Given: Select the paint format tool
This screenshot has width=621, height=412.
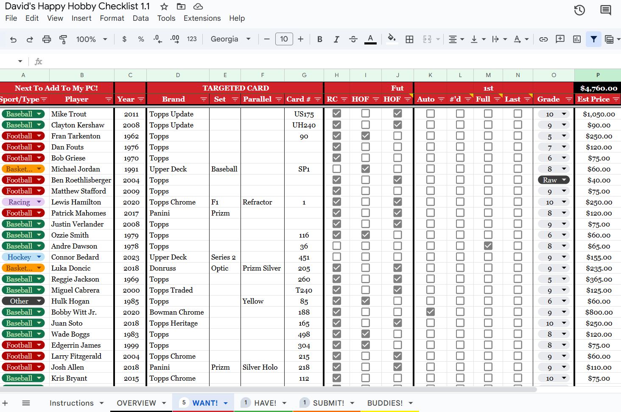Looking at the screenshot, I should [x=63, y=39].
